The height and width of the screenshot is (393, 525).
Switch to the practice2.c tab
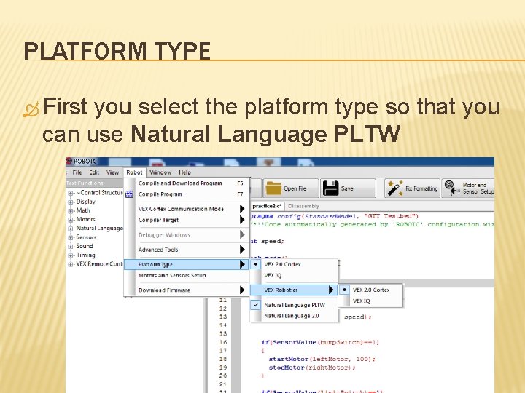[x=267, y=206]
